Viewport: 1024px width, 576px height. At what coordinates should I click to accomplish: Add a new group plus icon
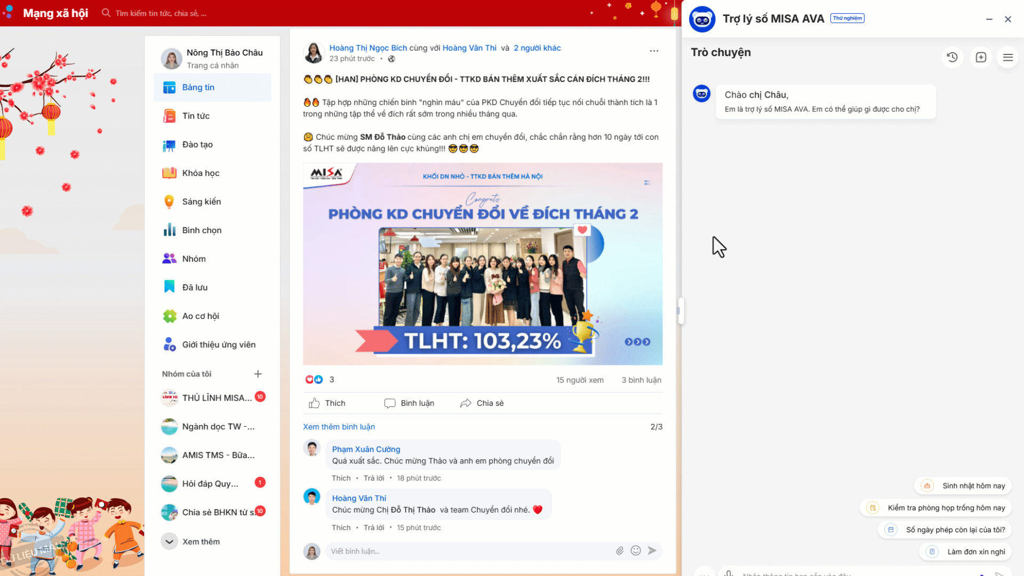point(258,374)
